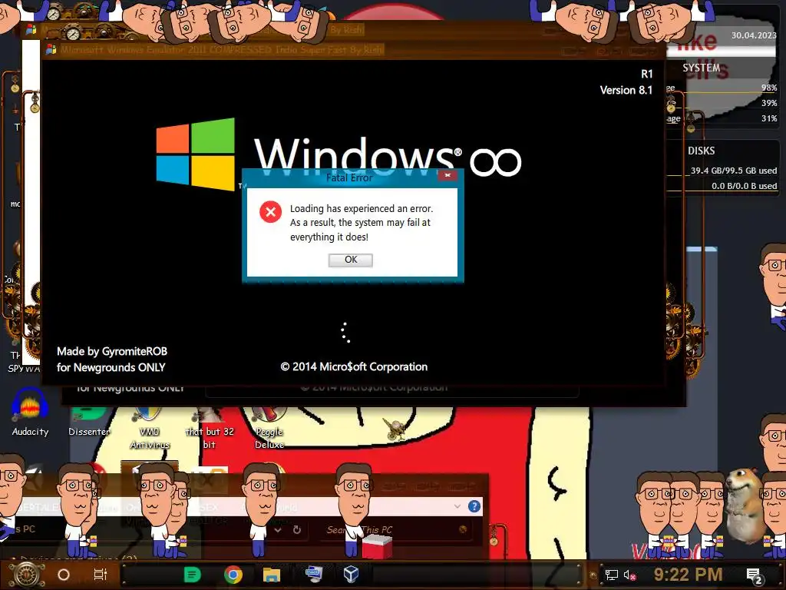Click the white infinity symbol beside Windows
This screenshot has height=590, width=786.
click(496, 162)
